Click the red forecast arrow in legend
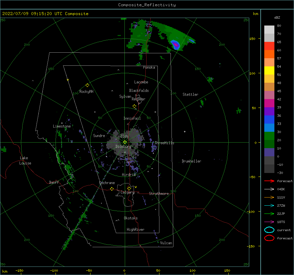Image resolution: width=294 pixels, height=275 pixels. click(x=269, y=181)
